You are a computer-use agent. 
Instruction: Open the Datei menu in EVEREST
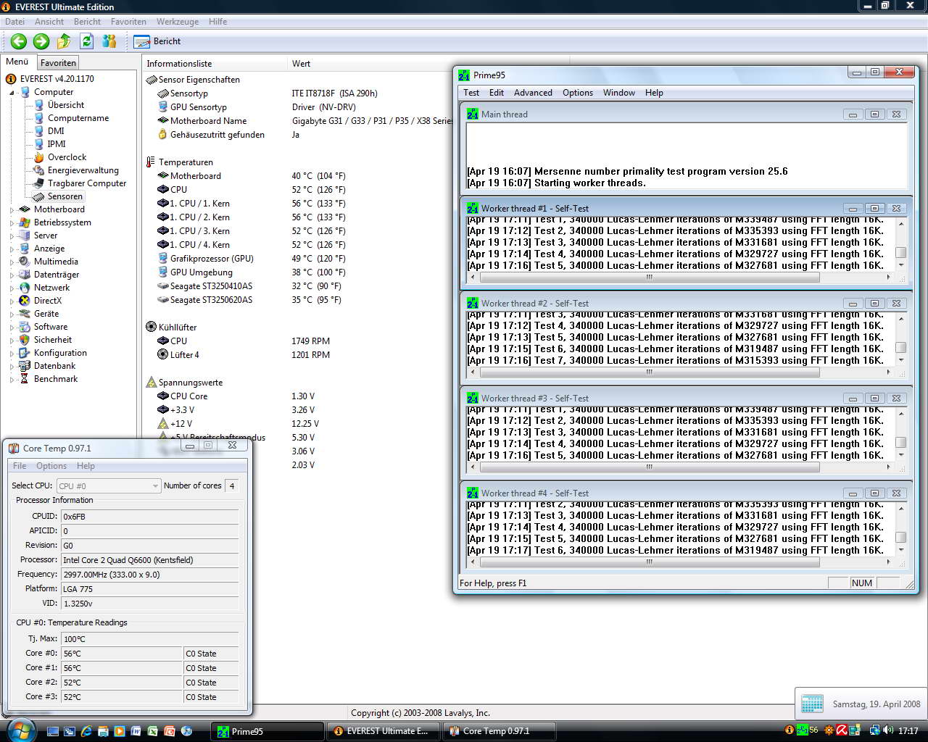14,22
